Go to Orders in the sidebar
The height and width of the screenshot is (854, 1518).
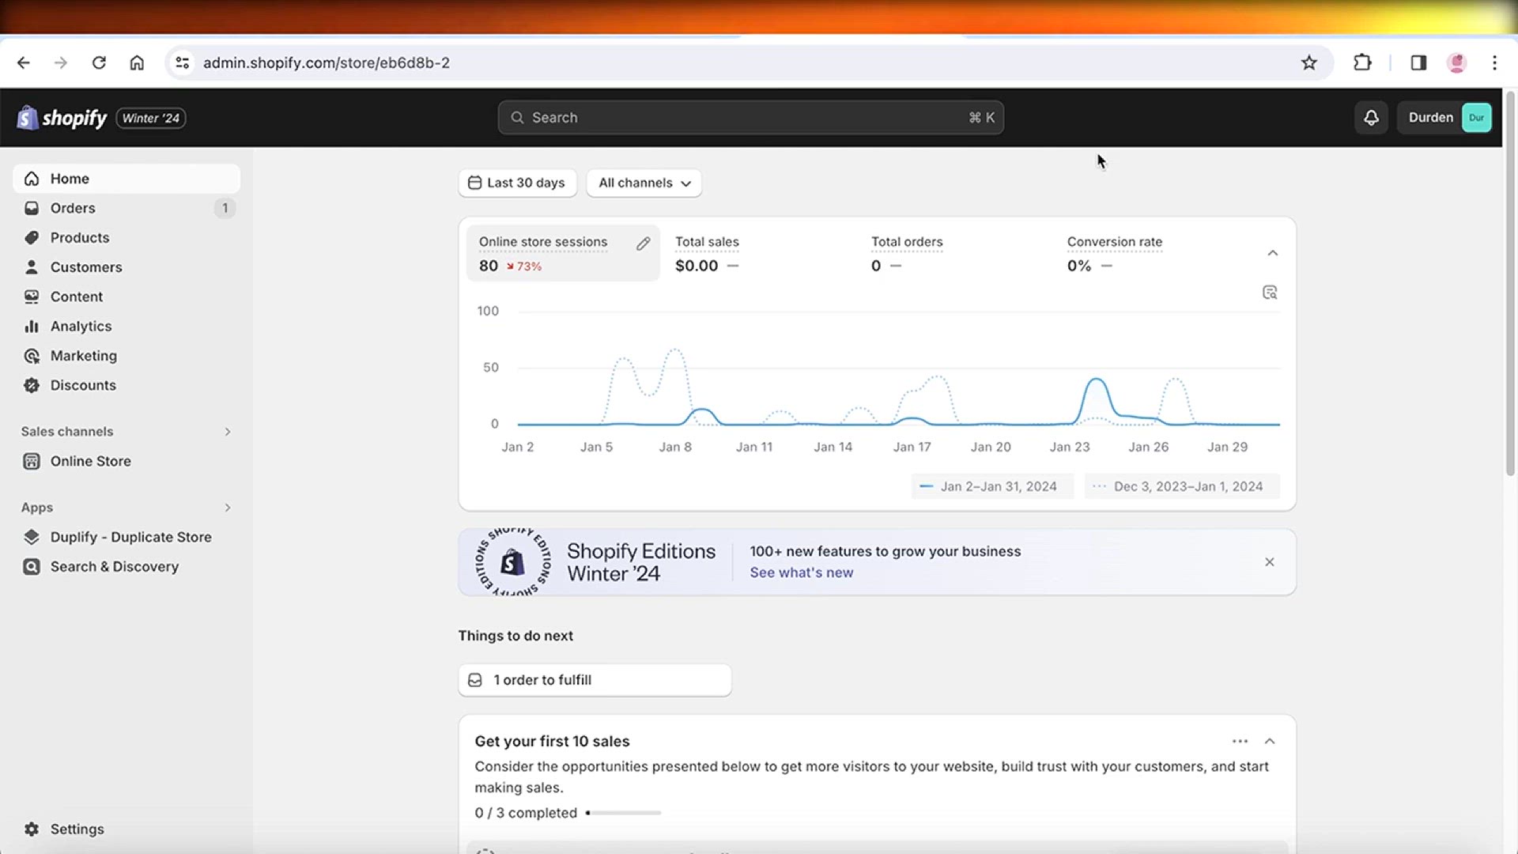pos(126,208)
